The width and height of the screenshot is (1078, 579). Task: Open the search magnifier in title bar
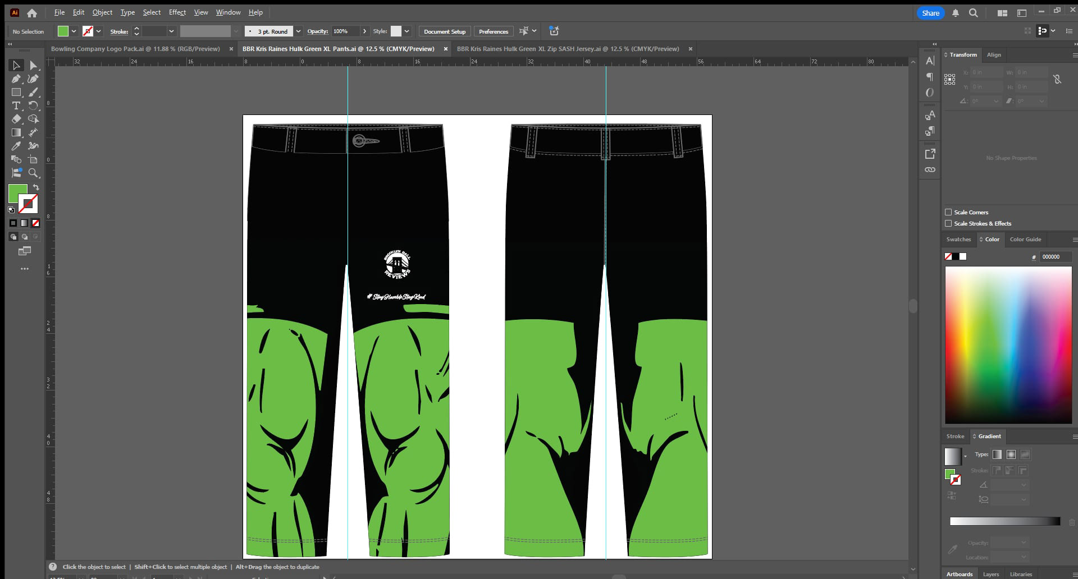pos(973,13)
